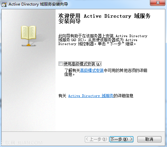Click the window title Active Directory 域服务安装向导
Screen dimensions: 167x147
click(x=38, y=4)
